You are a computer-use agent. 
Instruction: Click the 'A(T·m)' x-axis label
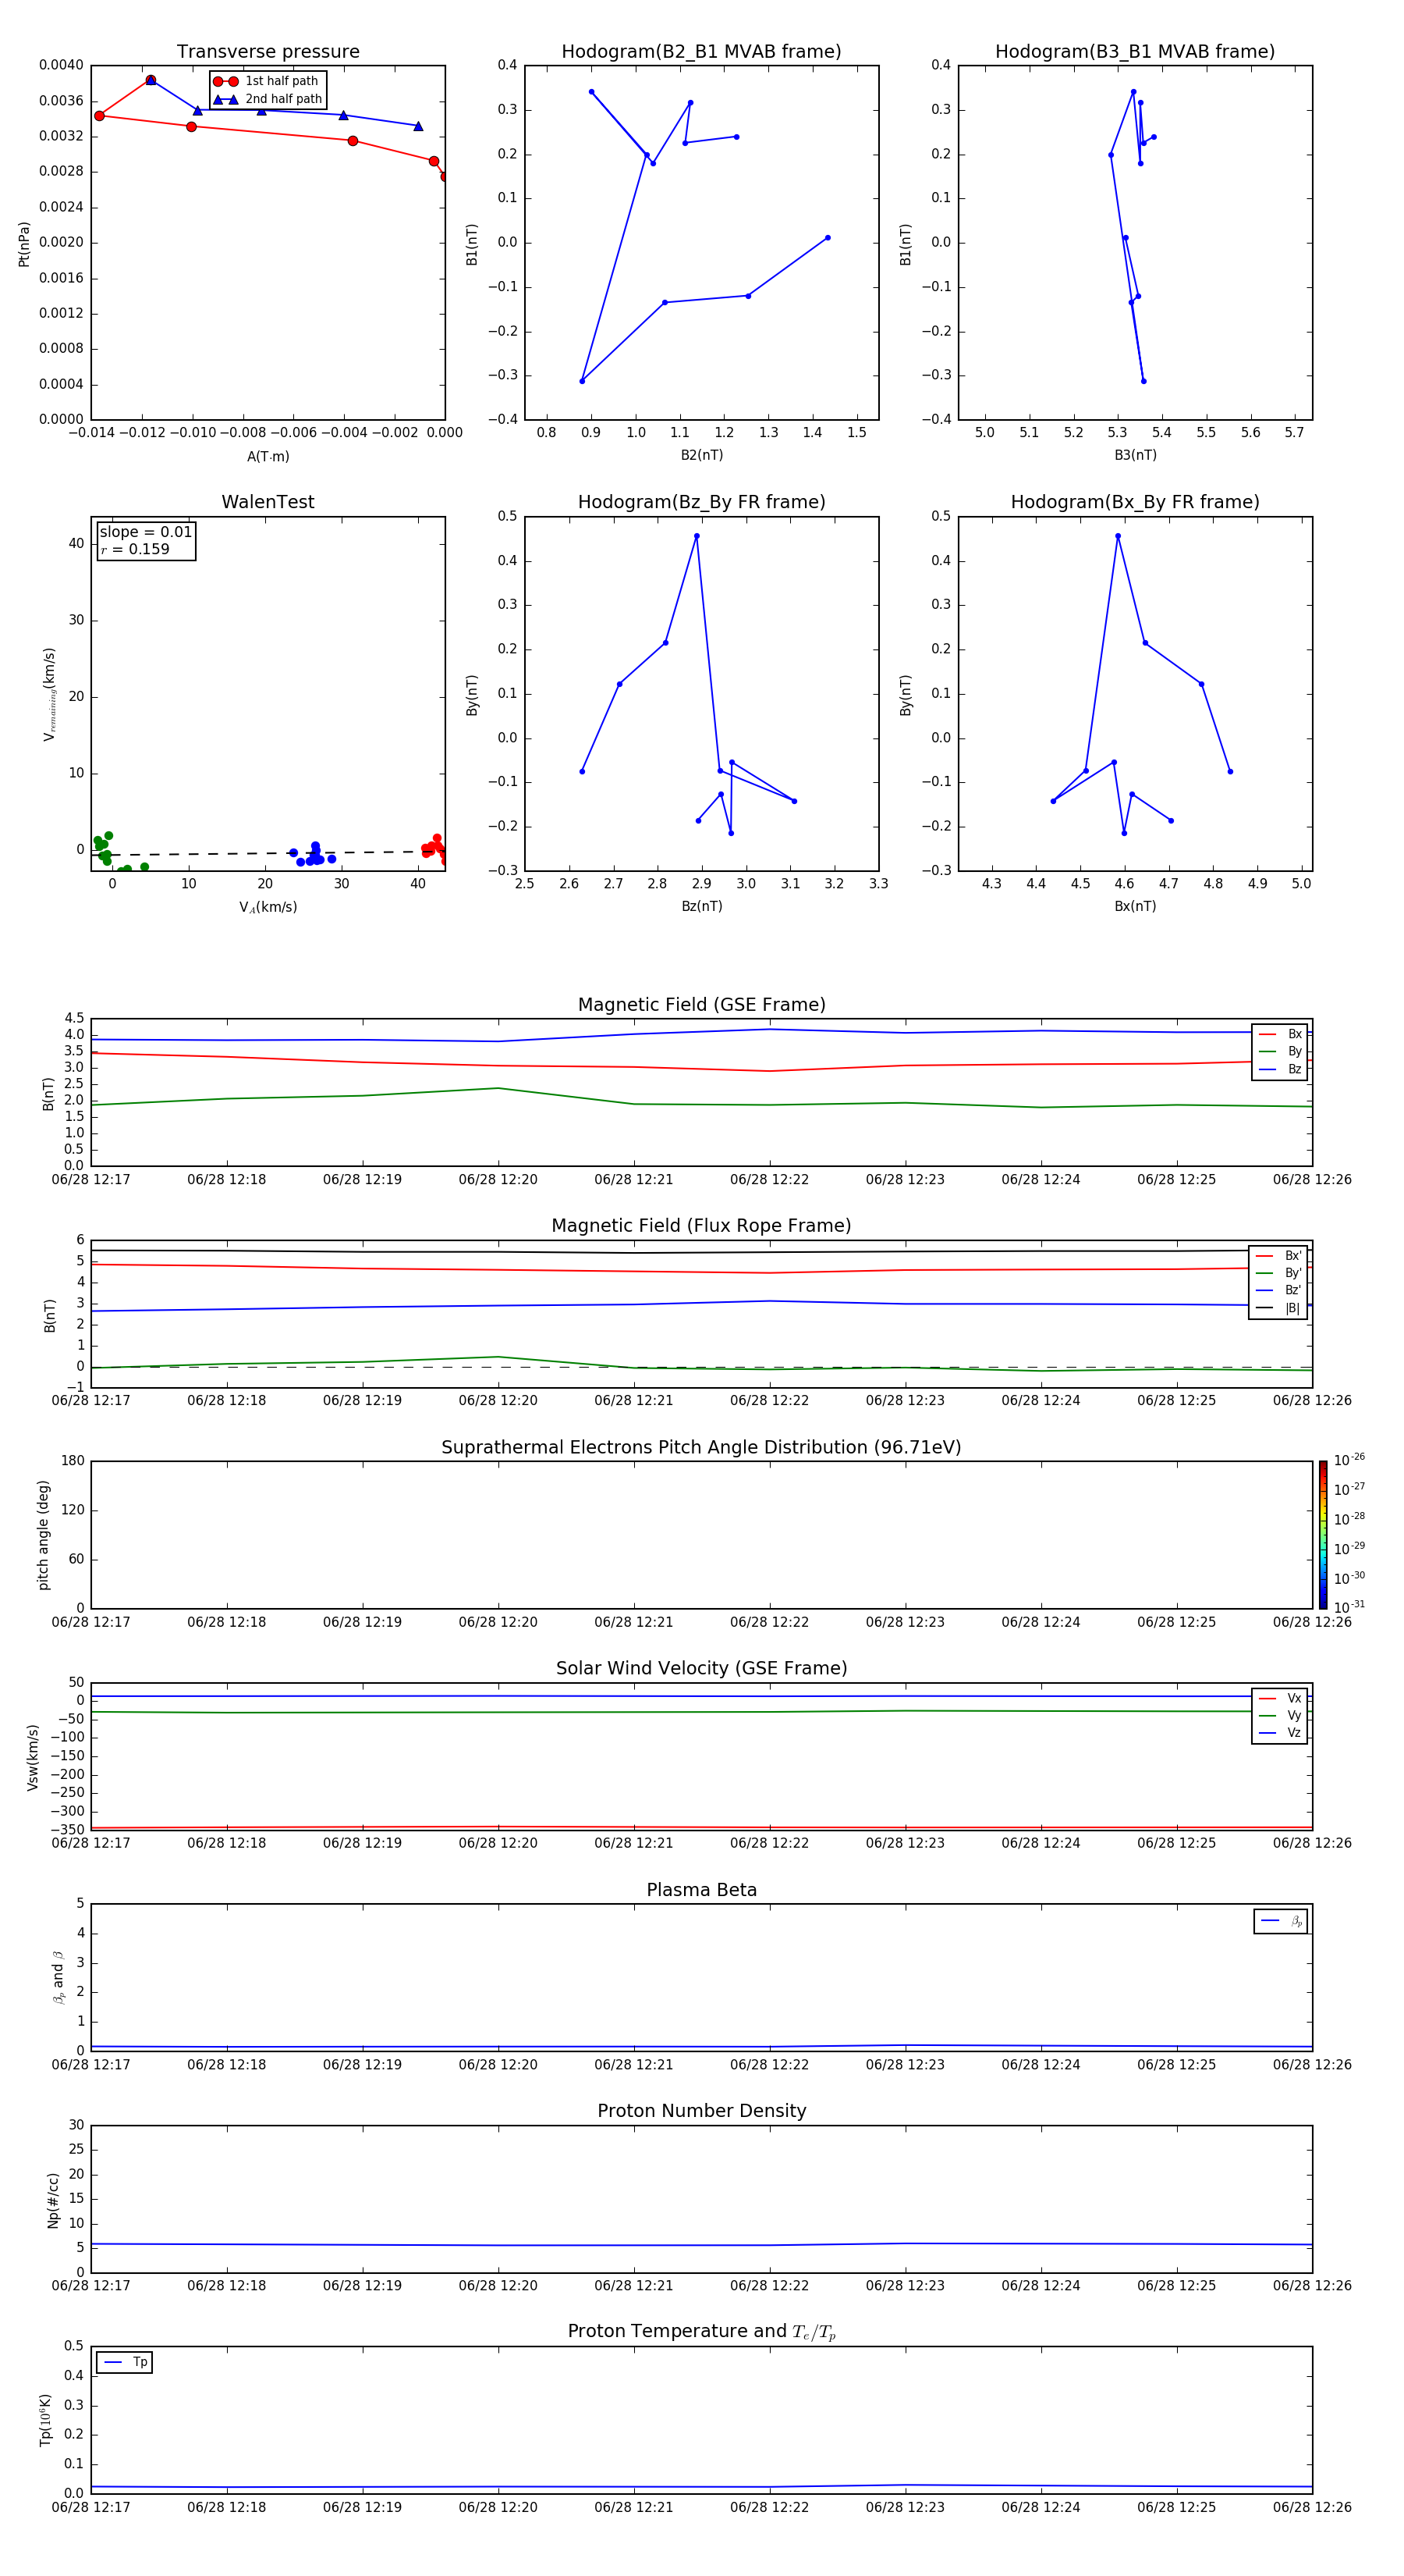[x=268, y=457]
